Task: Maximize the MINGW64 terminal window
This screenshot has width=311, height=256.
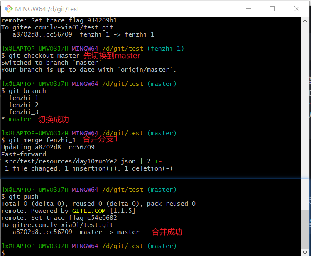Action: (272, 9)
